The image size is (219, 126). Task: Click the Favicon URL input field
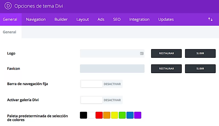click(x=112, y=68)
